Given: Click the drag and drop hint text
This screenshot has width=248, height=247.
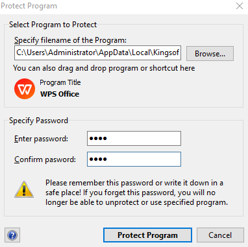Looking at the screenshot, I should [x=104, y=68].
